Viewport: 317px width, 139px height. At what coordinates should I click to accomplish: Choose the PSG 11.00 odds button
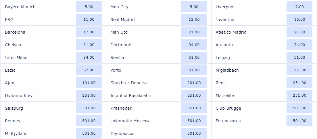point(89,20)
